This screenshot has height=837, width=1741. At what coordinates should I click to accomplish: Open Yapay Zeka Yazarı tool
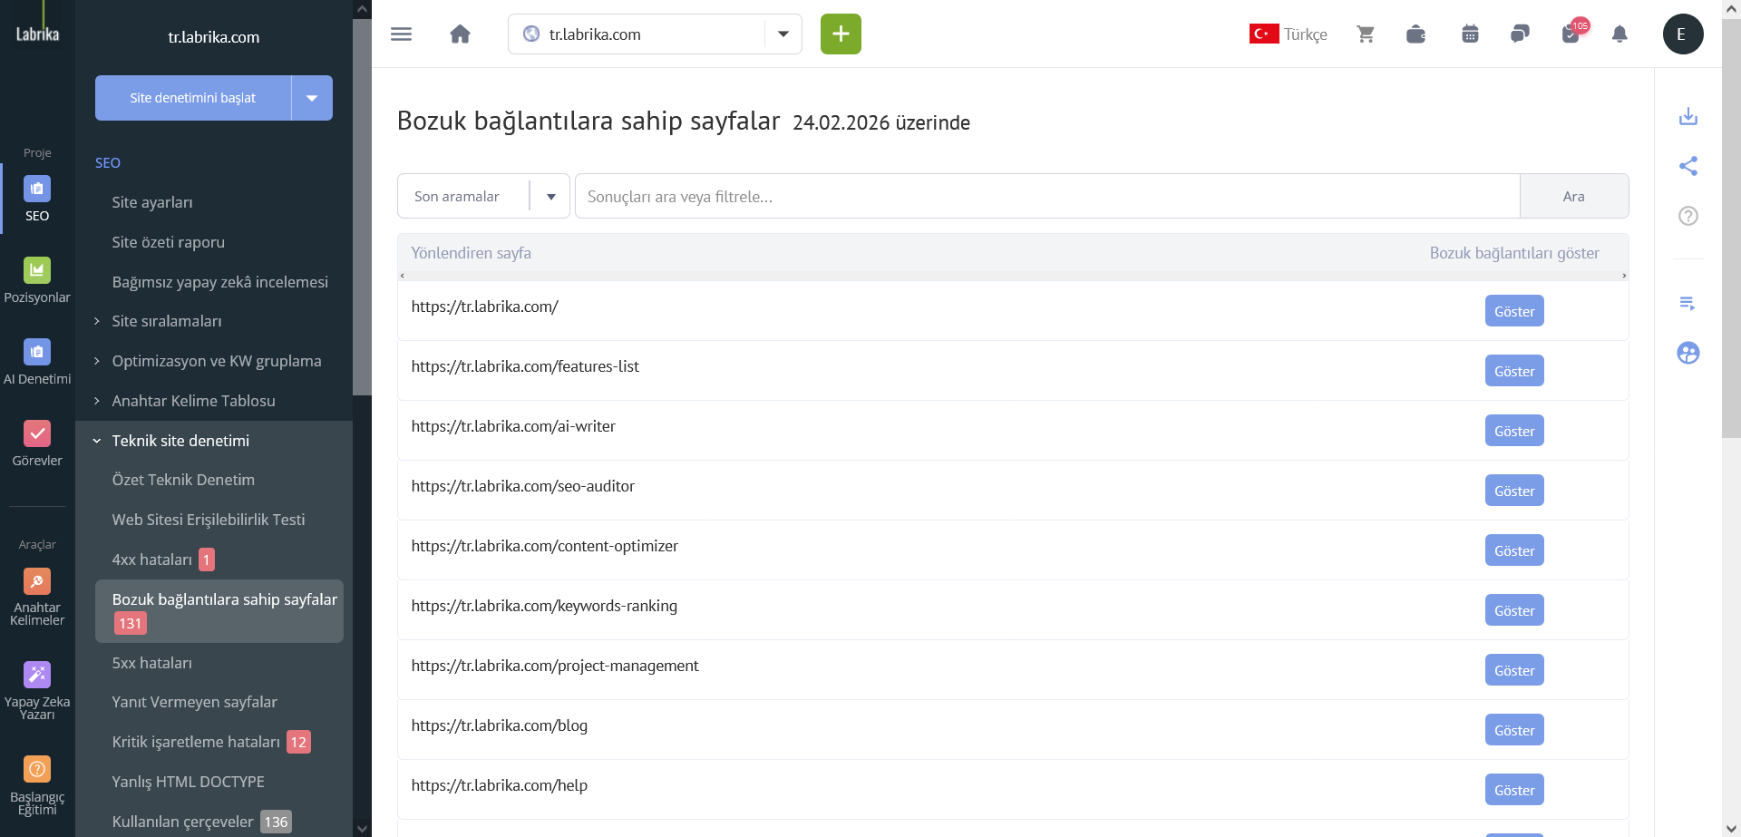click(37, 691)
